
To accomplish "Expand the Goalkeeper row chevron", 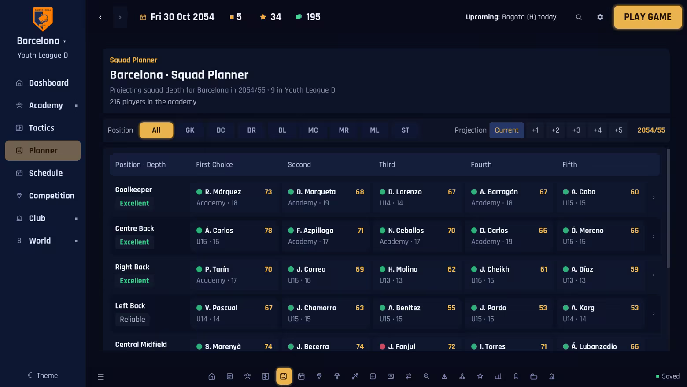I will (x=654, y=197).
